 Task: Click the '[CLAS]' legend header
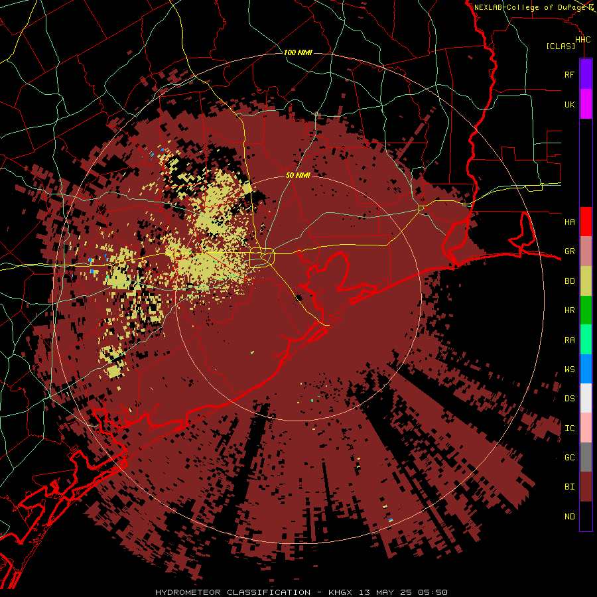coord(561,46)
